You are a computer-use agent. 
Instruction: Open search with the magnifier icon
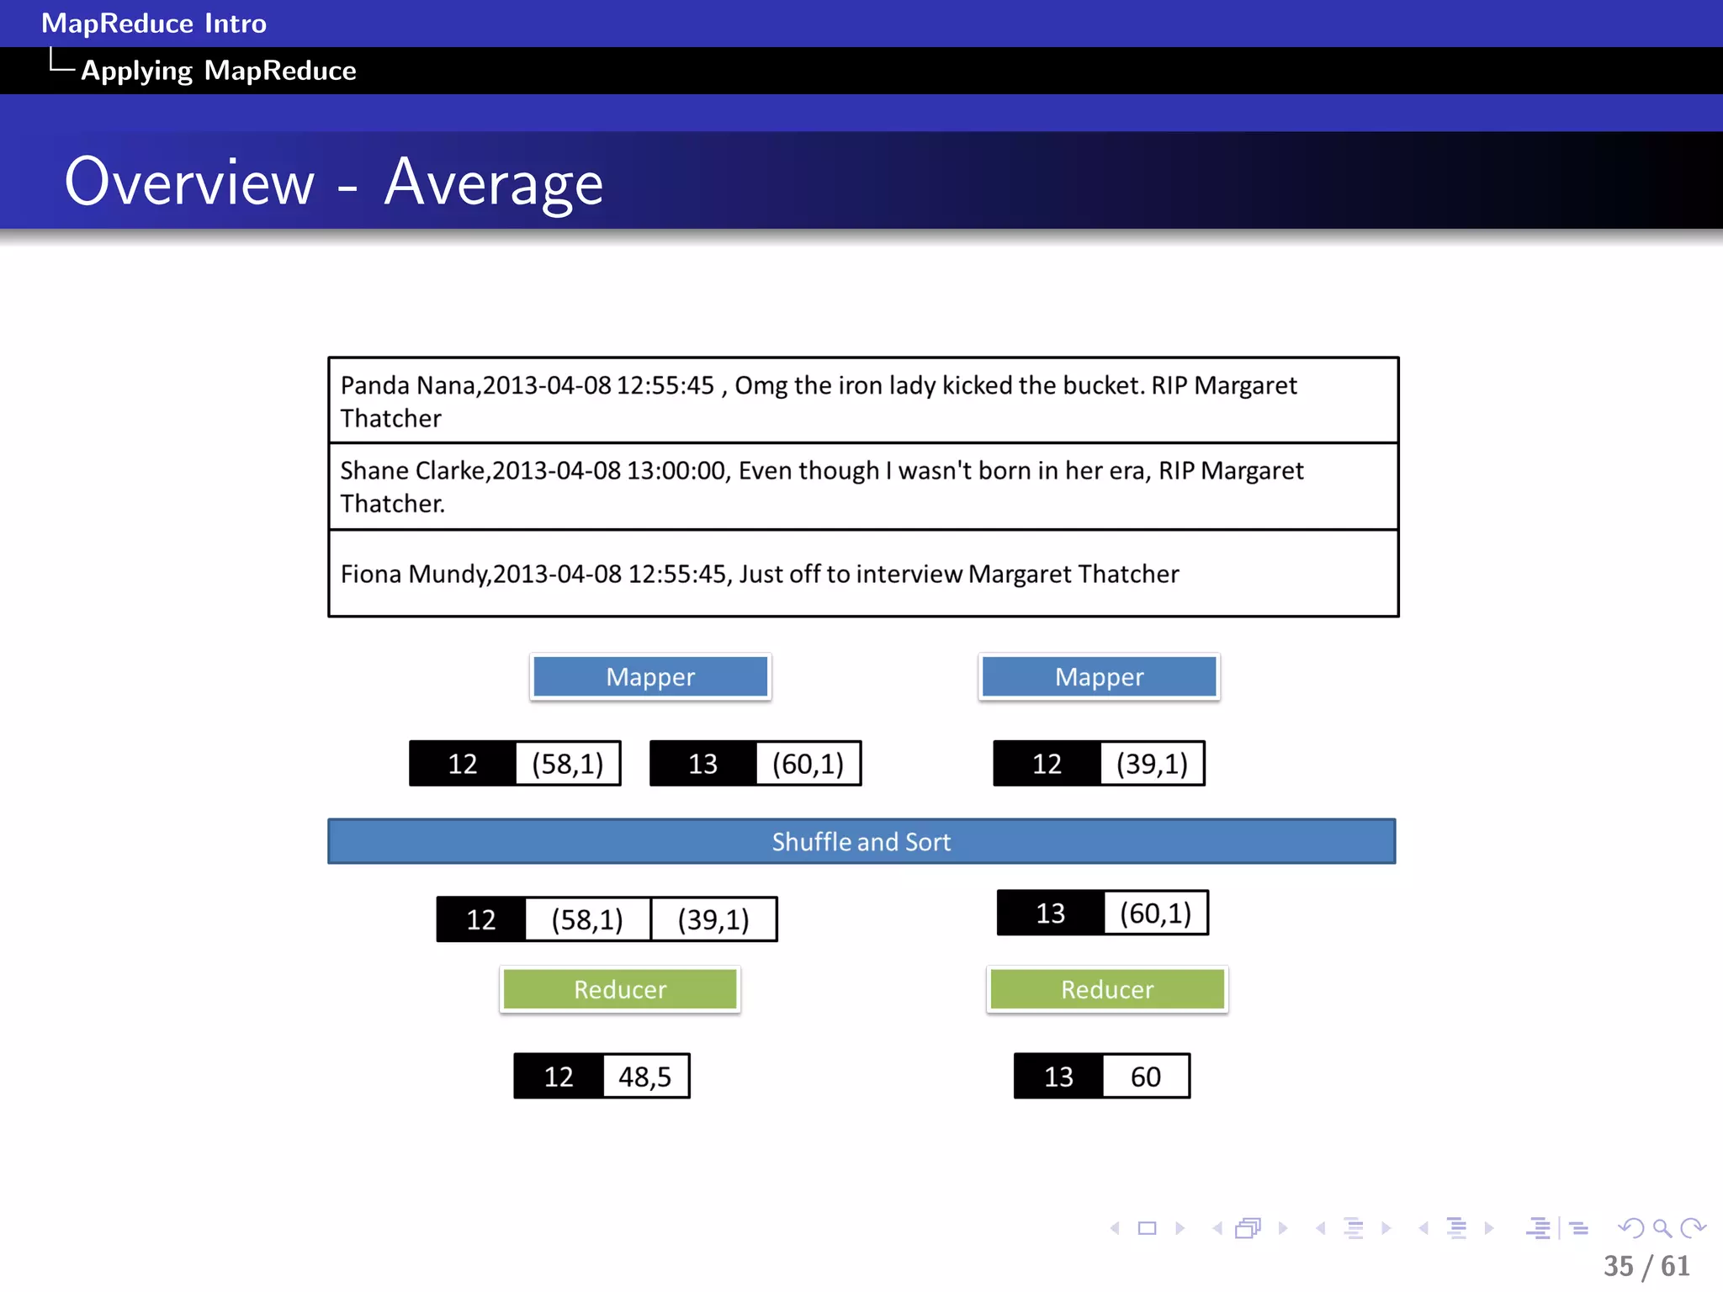click(x=1662, y=1228)
